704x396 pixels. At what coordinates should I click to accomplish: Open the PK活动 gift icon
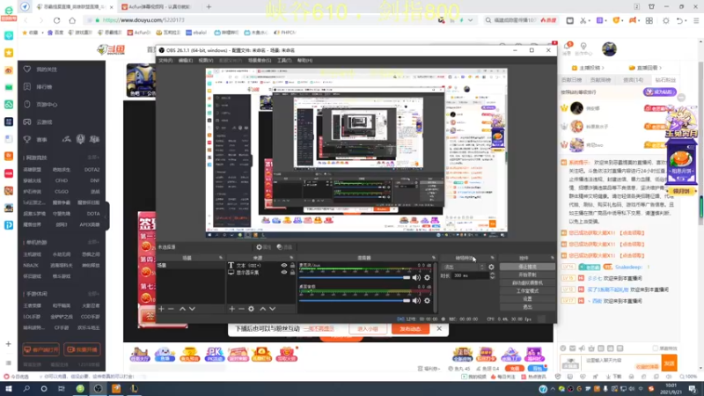tap(214, 355)
